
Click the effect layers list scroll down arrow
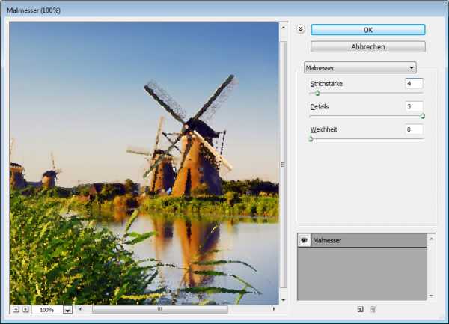click(431, 296)
